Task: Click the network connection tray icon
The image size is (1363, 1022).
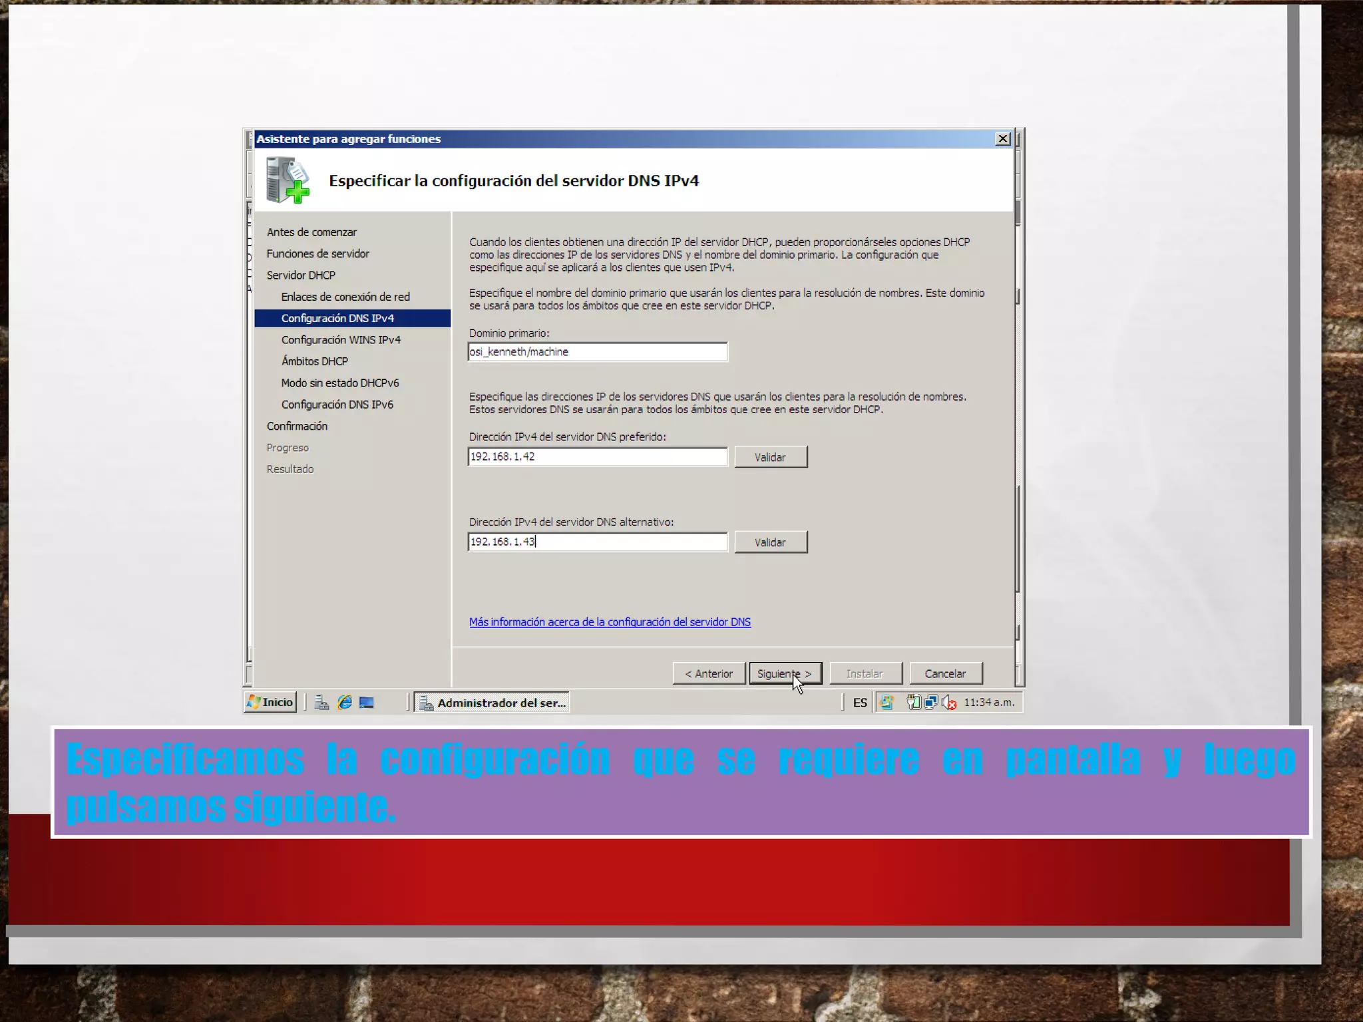Action: pyautogui.click(x=931, y=703)
